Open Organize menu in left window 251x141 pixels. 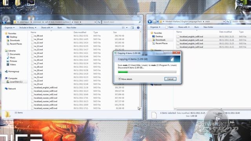point(9,28)
